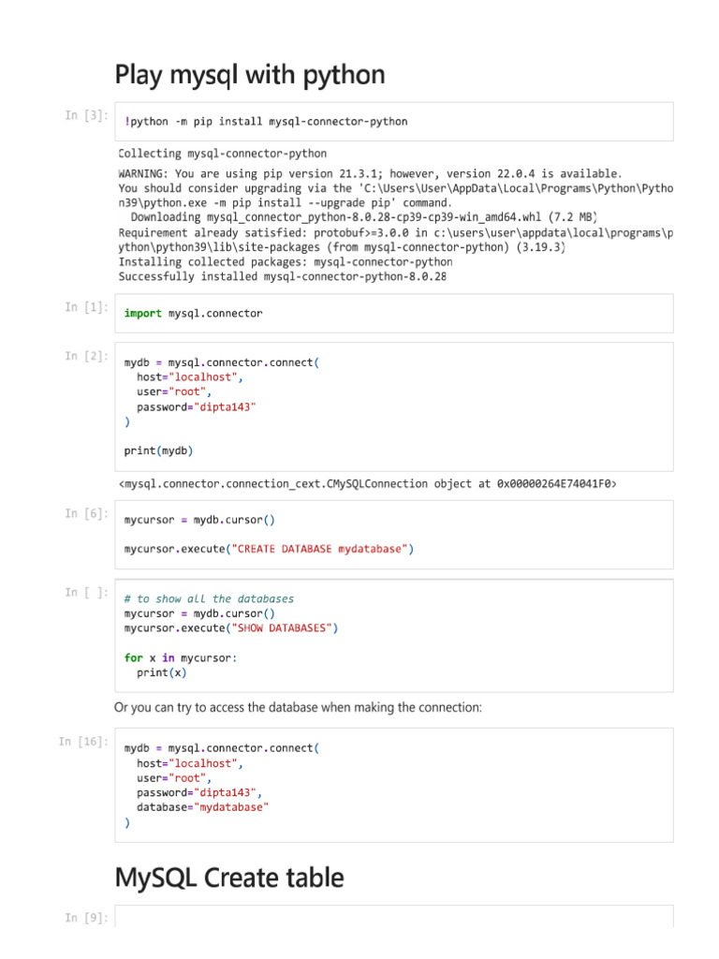Viewport: 719px width, 959px height.
Task: Click the 'Installing collected packages' output line
Action: click(286, 262)
